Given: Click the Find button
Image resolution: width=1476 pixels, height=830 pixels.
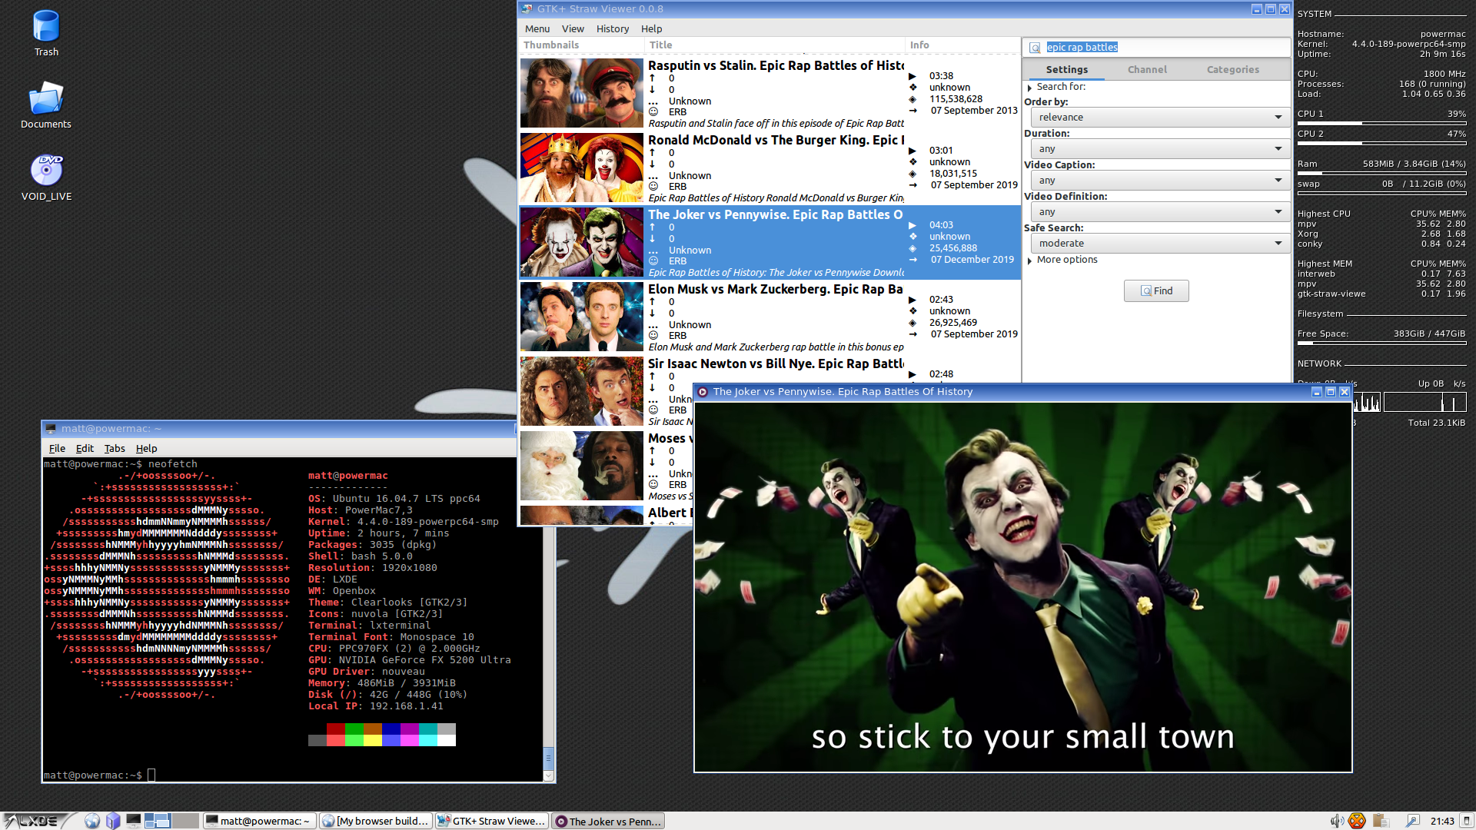Looking at the screenshot, I should point(1156,291).
